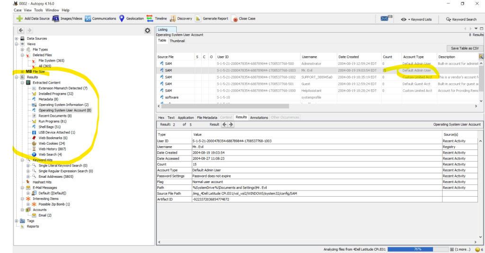Open the Timeline toolbar icon
This screenshot has width=485, height=253.
point(150,19)
